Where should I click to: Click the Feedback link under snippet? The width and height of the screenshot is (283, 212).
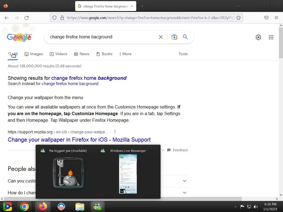pos(178,150)
